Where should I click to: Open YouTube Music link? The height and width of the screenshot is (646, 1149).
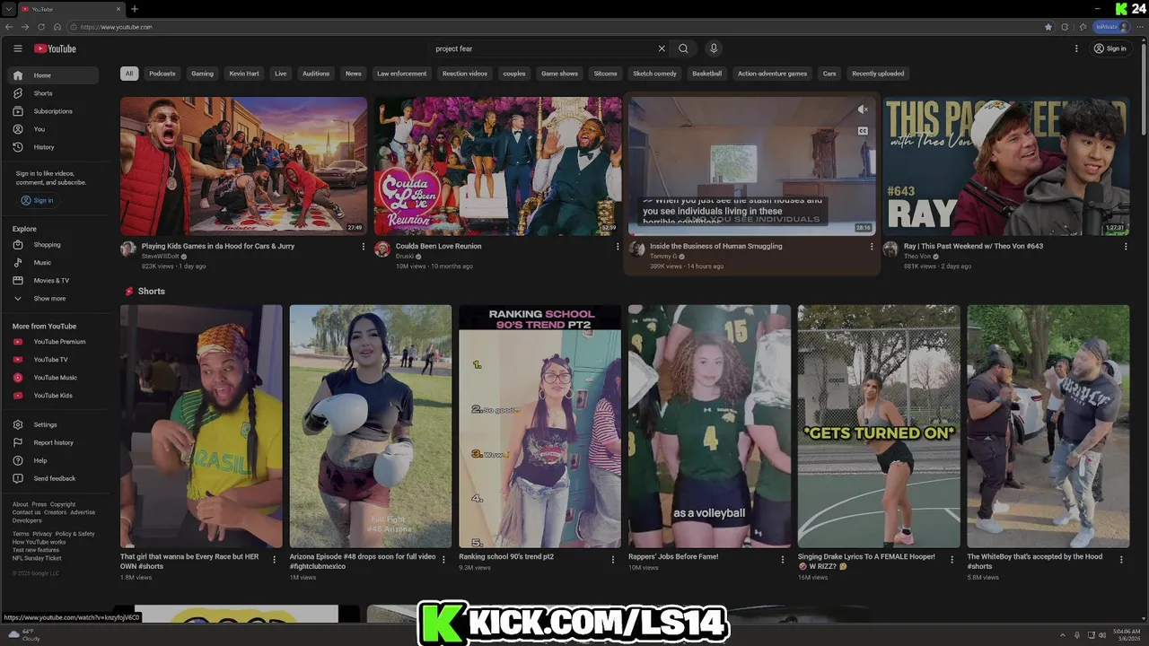(54, 378)
